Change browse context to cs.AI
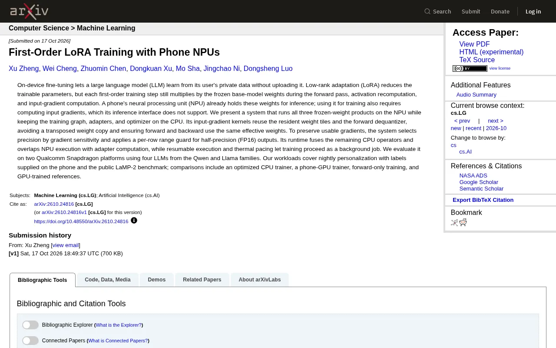This screenshot has height=348, width=556. 465,152
